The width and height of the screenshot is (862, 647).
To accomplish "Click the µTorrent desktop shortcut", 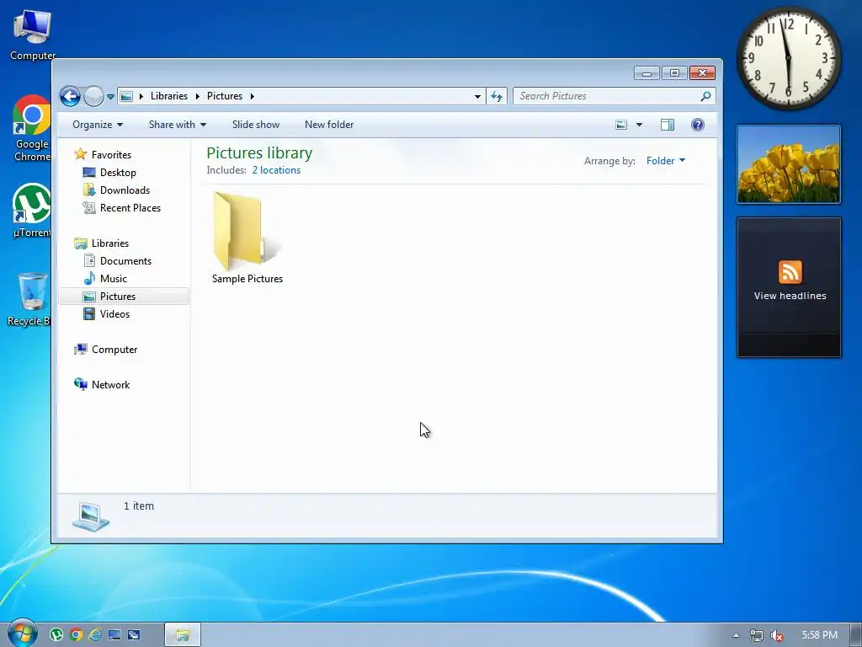I will click(x=32, y=211).
